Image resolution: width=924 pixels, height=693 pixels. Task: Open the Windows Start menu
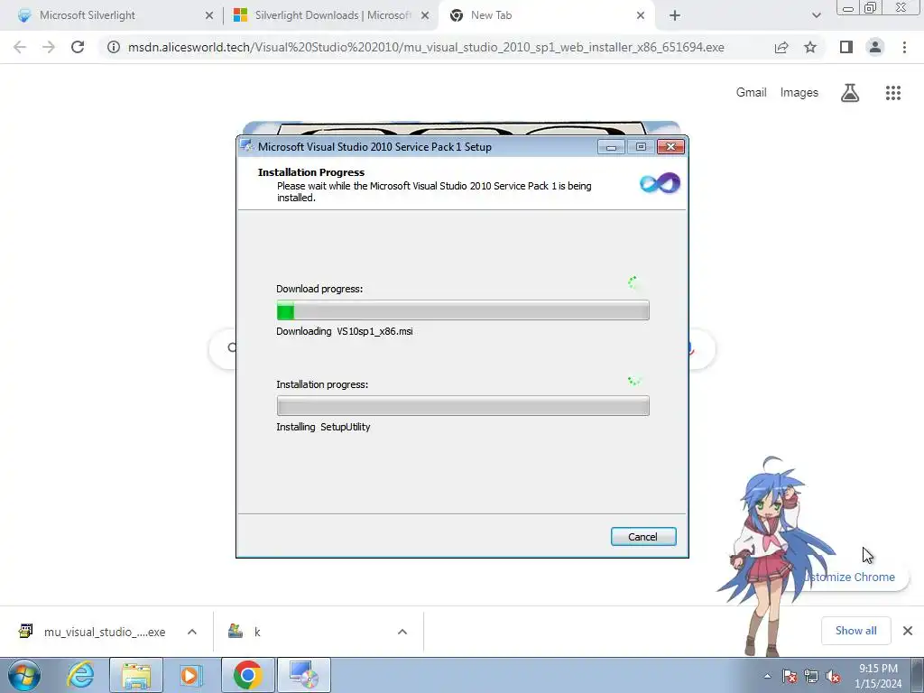[24, 675]
